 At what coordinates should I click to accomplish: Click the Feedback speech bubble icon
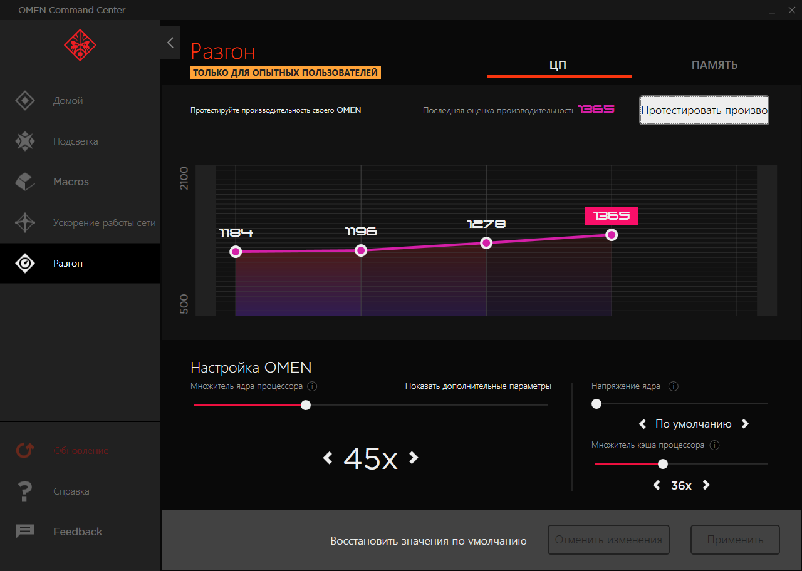coord(25,532)
